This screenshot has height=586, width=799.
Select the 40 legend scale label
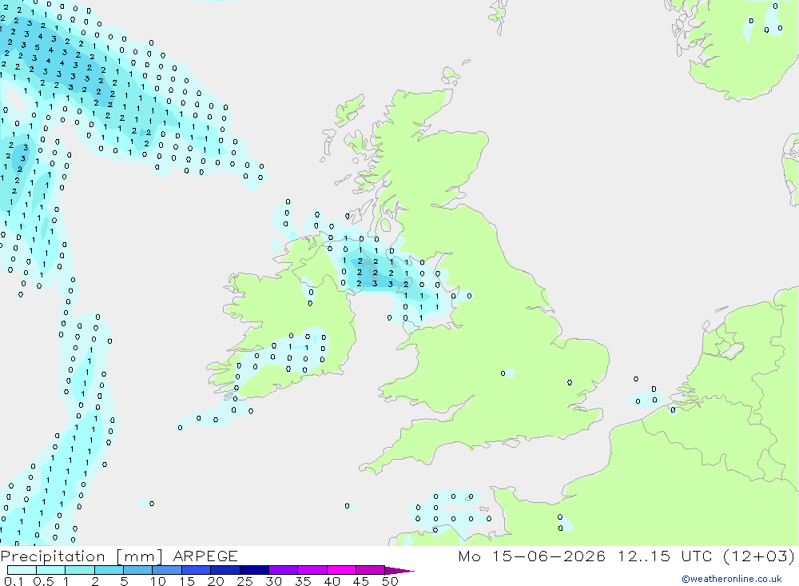332,581
